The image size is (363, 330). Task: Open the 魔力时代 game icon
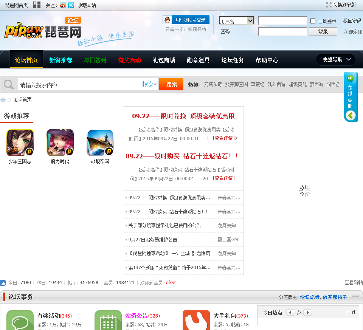point(60,143)
